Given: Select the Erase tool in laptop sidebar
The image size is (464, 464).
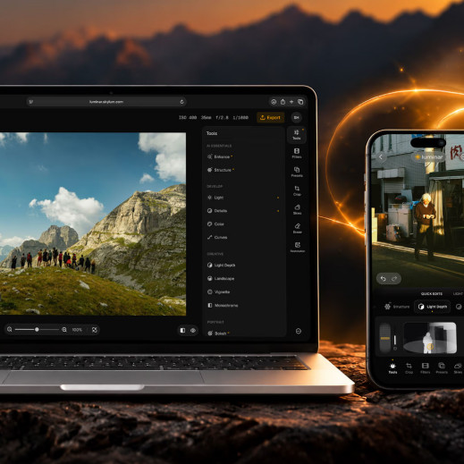Looking at the screenshot, I should click(x=297, y=228).
